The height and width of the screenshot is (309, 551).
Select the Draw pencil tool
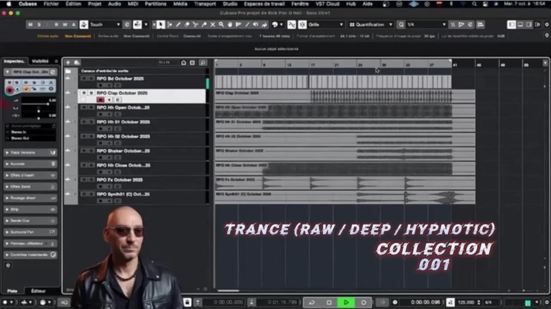coord(178,25)
